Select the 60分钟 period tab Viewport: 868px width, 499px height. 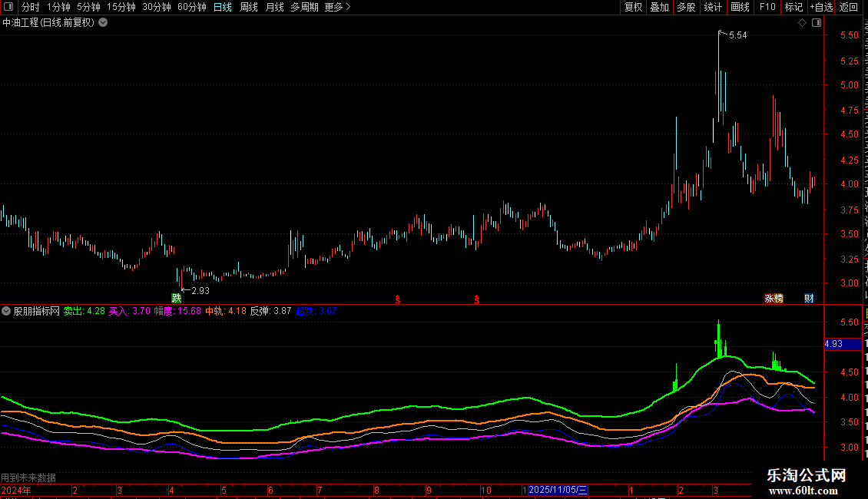[192, 7]
